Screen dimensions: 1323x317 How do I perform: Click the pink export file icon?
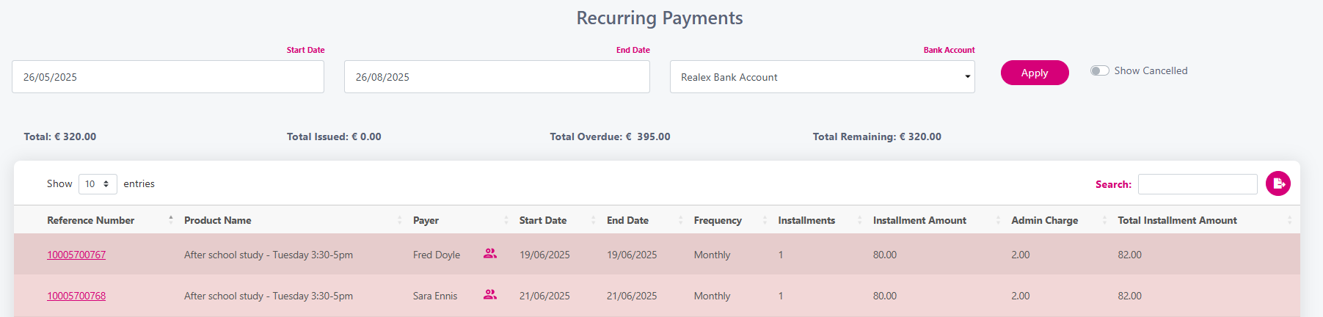pos(1278,183)
